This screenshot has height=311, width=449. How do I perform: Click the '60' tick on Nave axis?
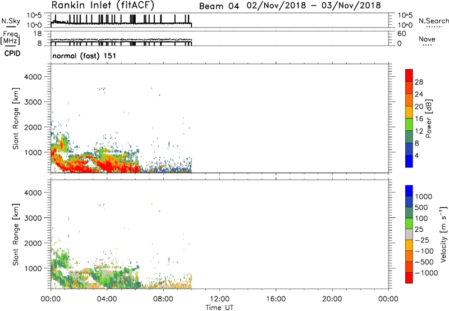pos(402,34)
